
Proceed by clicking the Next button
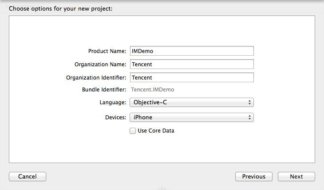pos(296,176)
